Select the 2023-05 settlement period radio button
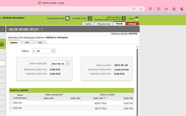Viewport: 186px width, 116px height. pos(11,108)
